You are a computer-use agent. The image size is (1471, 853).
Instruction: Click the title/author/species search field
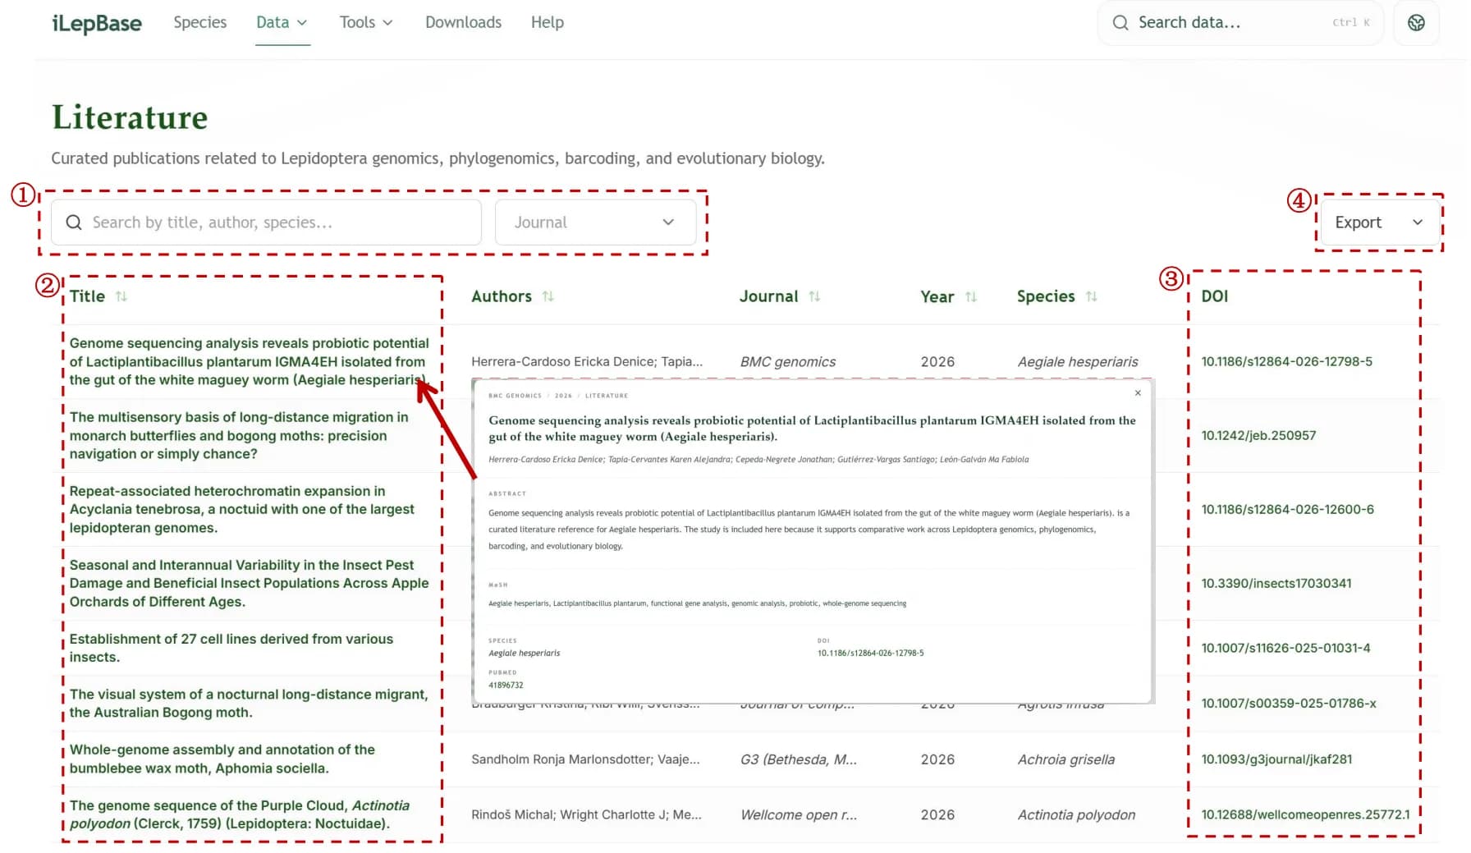(x=266, y=222)
